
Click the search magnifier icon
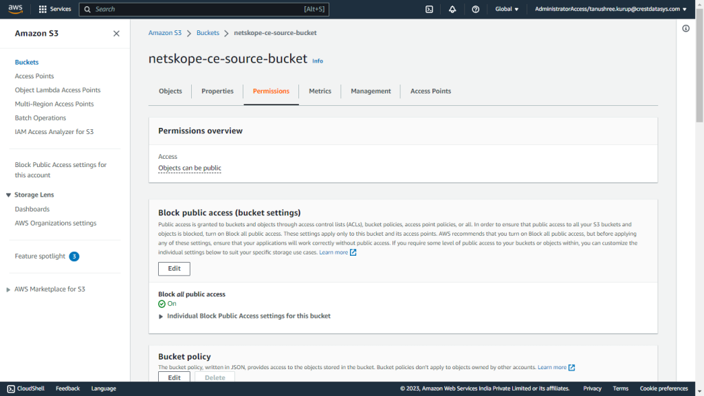[x=87, y=9]
